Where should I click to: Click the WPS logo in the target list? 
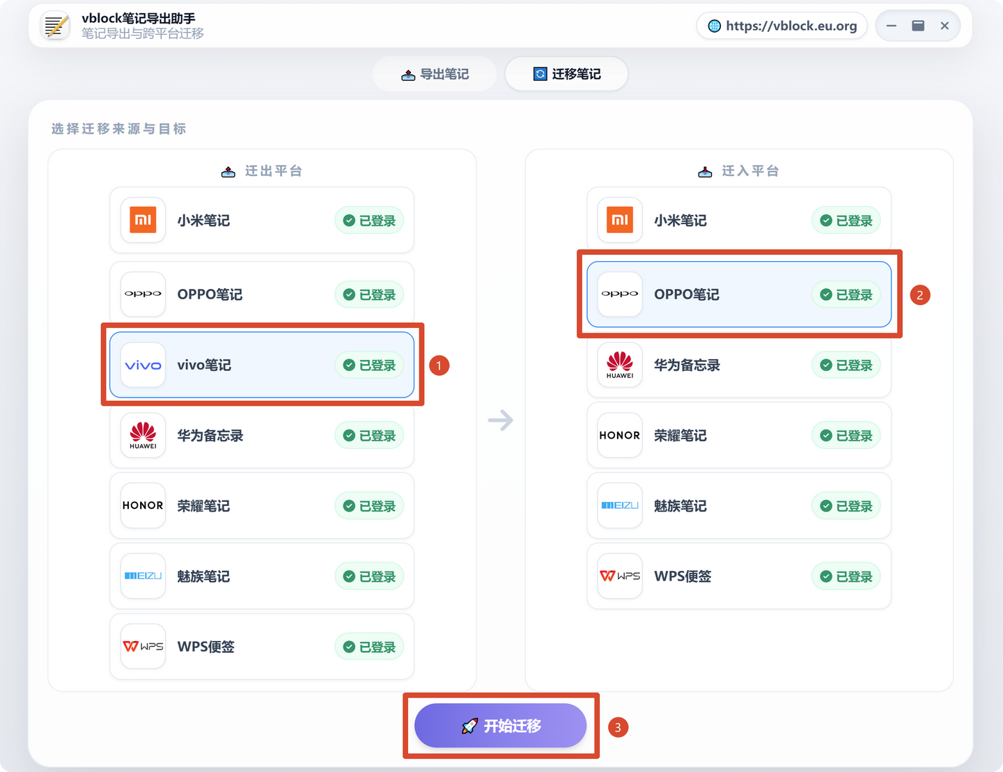pyautogui.click(x=620, y=576)
